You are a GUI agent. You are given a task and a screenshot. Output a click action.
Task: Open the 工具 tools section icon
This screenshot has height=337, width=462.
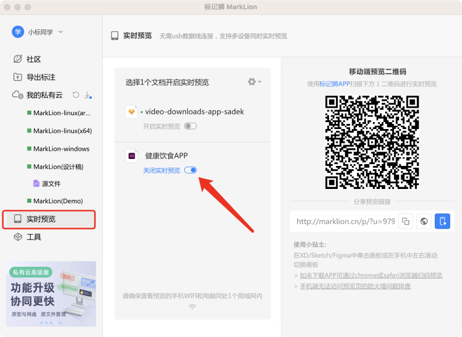17,237
